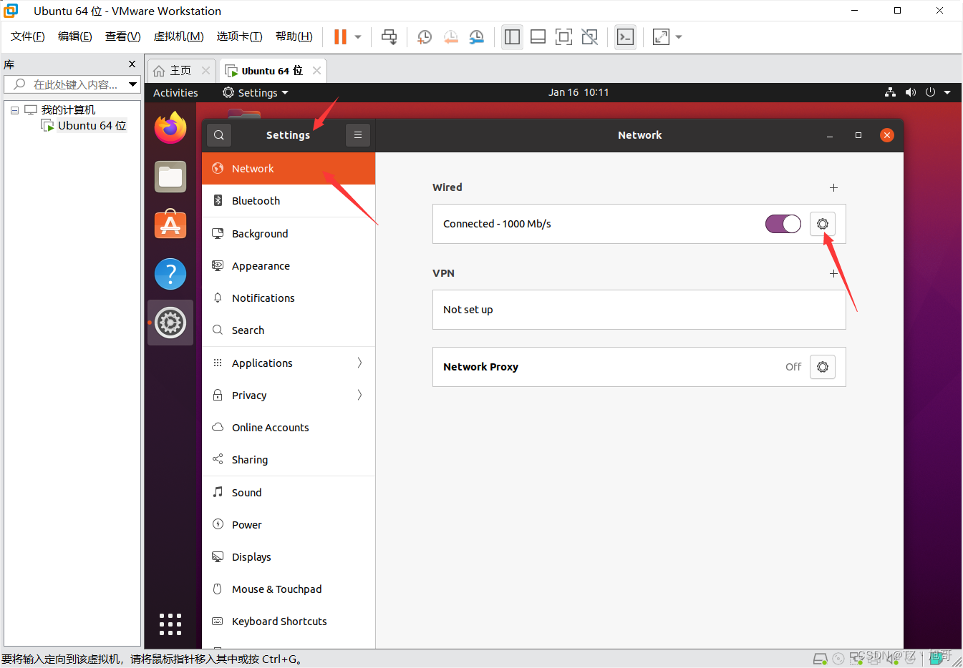Image resolution: width=963 pixels, height=668 pixels.
Task: Open Network Proxy gear settings
Action: pos(823,367)
